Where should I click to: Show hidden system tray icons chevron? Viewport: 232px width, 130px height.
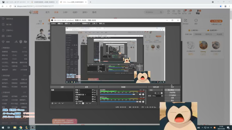(202, 128)
